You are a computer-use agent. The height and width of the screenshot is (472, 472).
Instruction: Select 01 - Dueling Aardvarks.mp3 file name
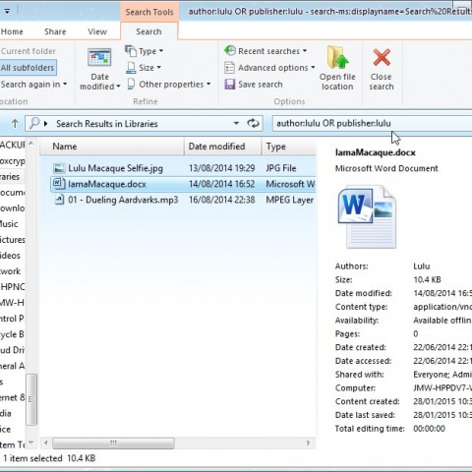tap(123, 200)
